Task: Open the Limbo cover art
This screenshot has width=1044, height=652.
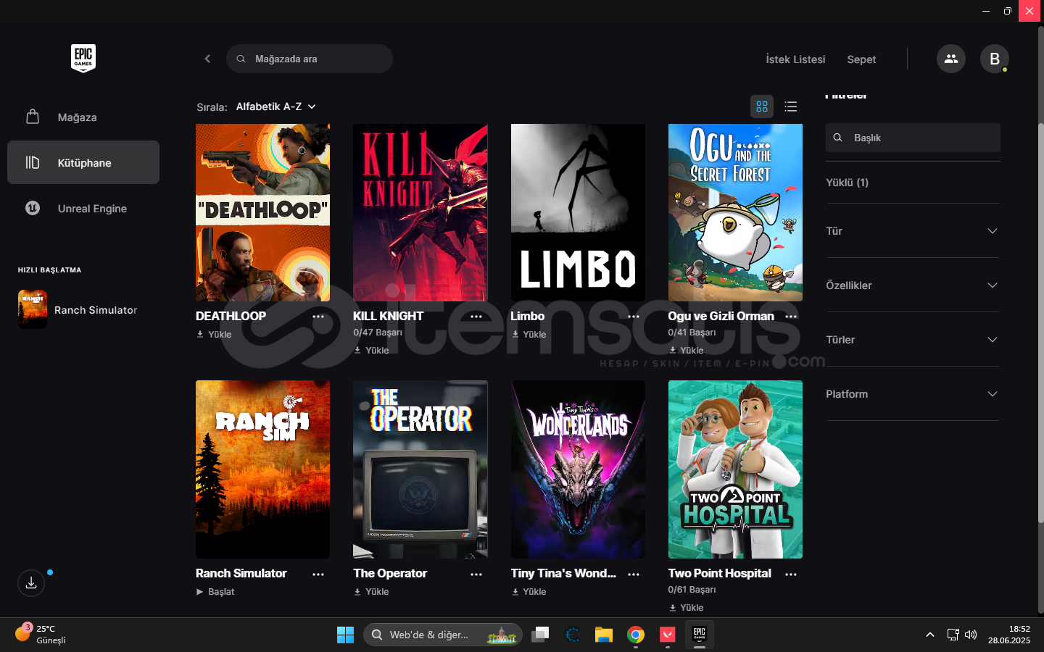Action: pyautogui.click(x=578, y=212)
